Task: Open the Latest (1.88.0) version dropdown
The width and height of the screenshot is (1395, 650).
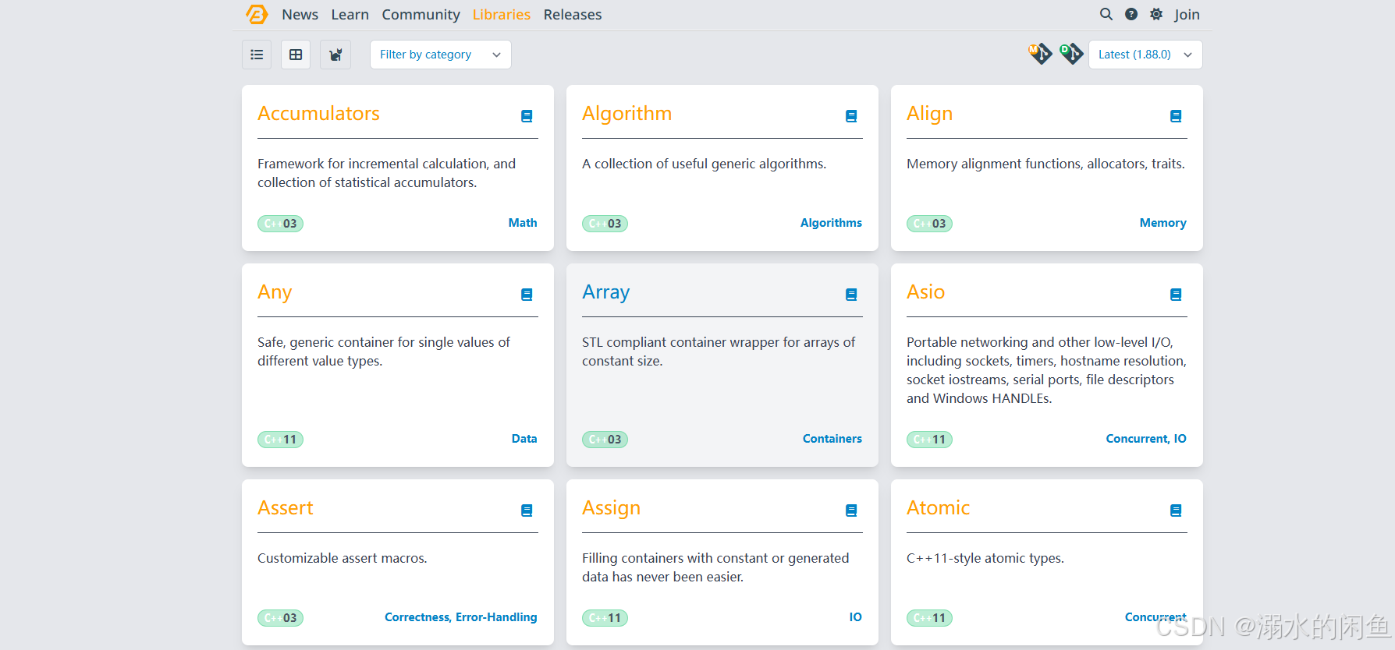Action: click(x=1145, y=55)
